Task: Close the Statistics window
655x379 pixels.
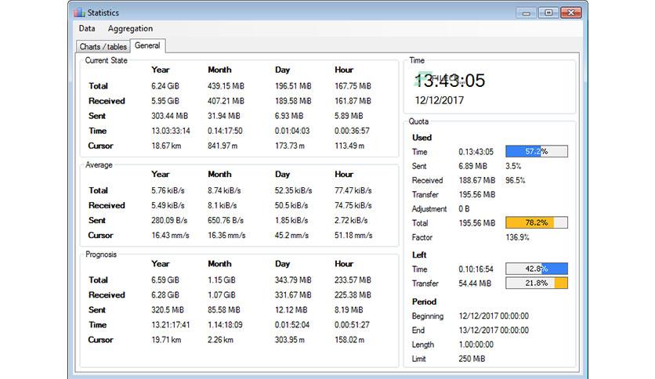Action: tap(570, 13)
